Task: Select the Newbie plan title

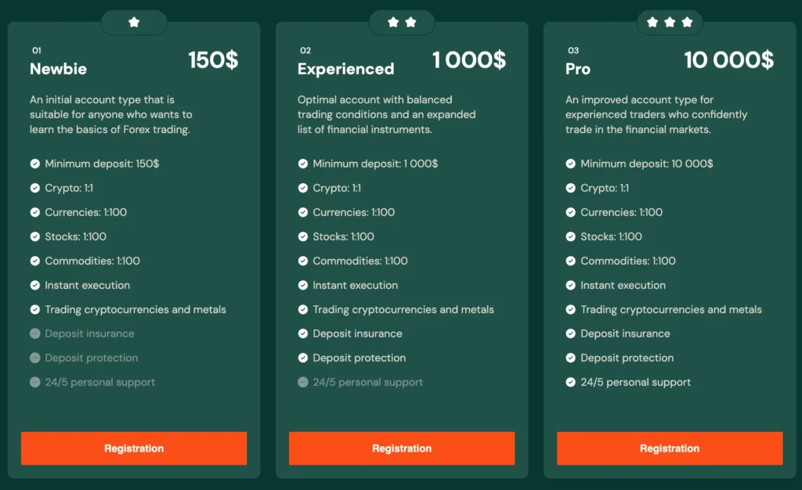Action: click(59, 69)
